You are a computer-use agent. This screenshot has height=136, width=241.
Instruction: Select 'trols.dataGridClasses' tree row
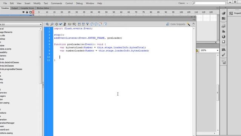click(x=9, y=62)
